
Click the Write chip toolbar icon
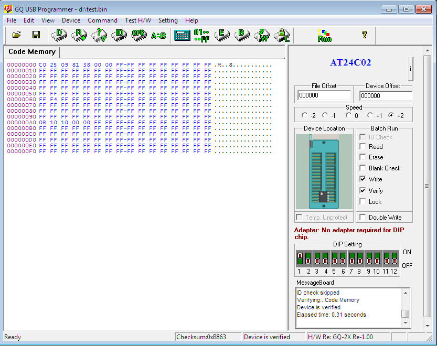pos(262,35)
